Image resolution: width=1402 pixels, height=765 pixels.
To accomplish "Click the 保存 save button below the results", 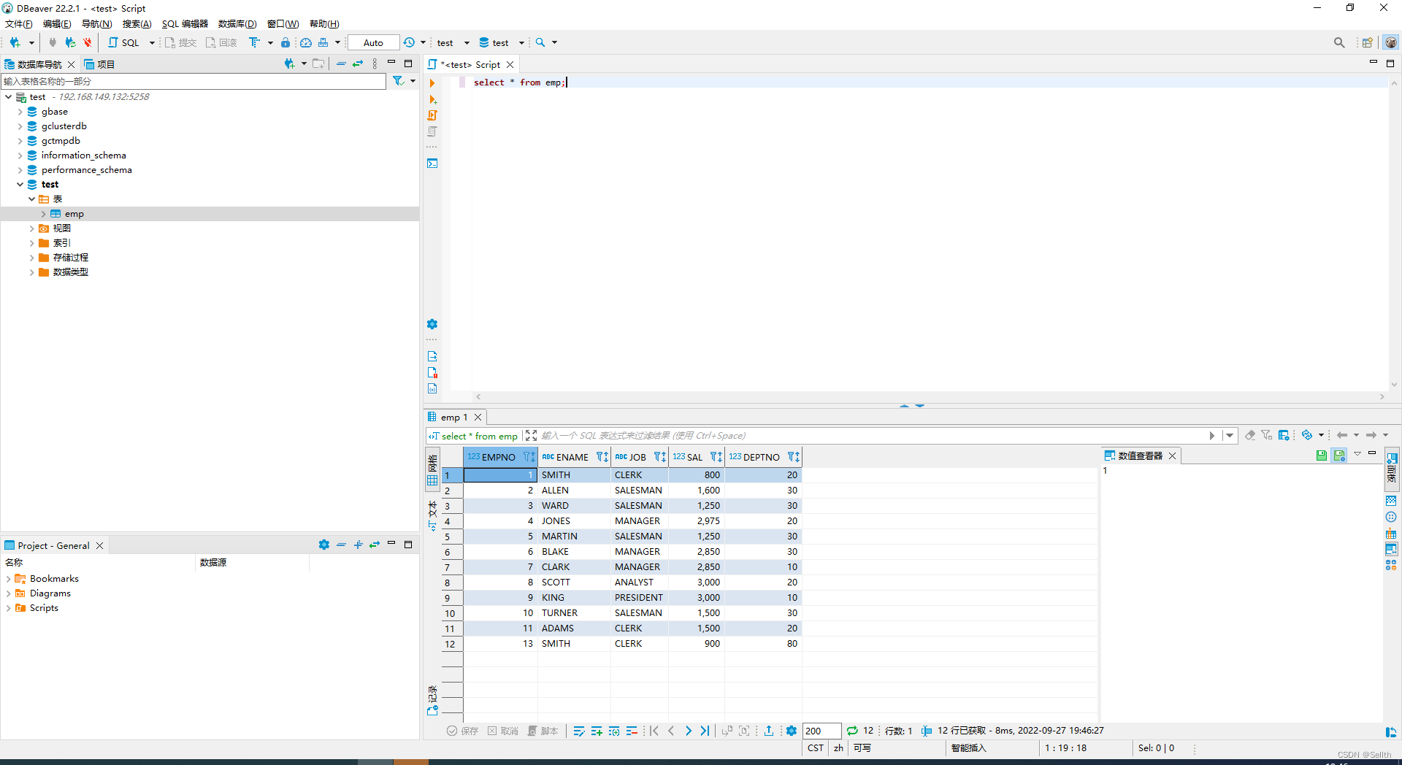I will 462,731.
